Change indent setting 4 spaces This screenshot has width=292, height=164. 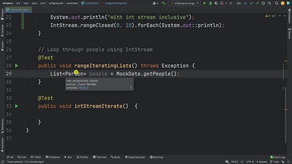pos(261,162)
